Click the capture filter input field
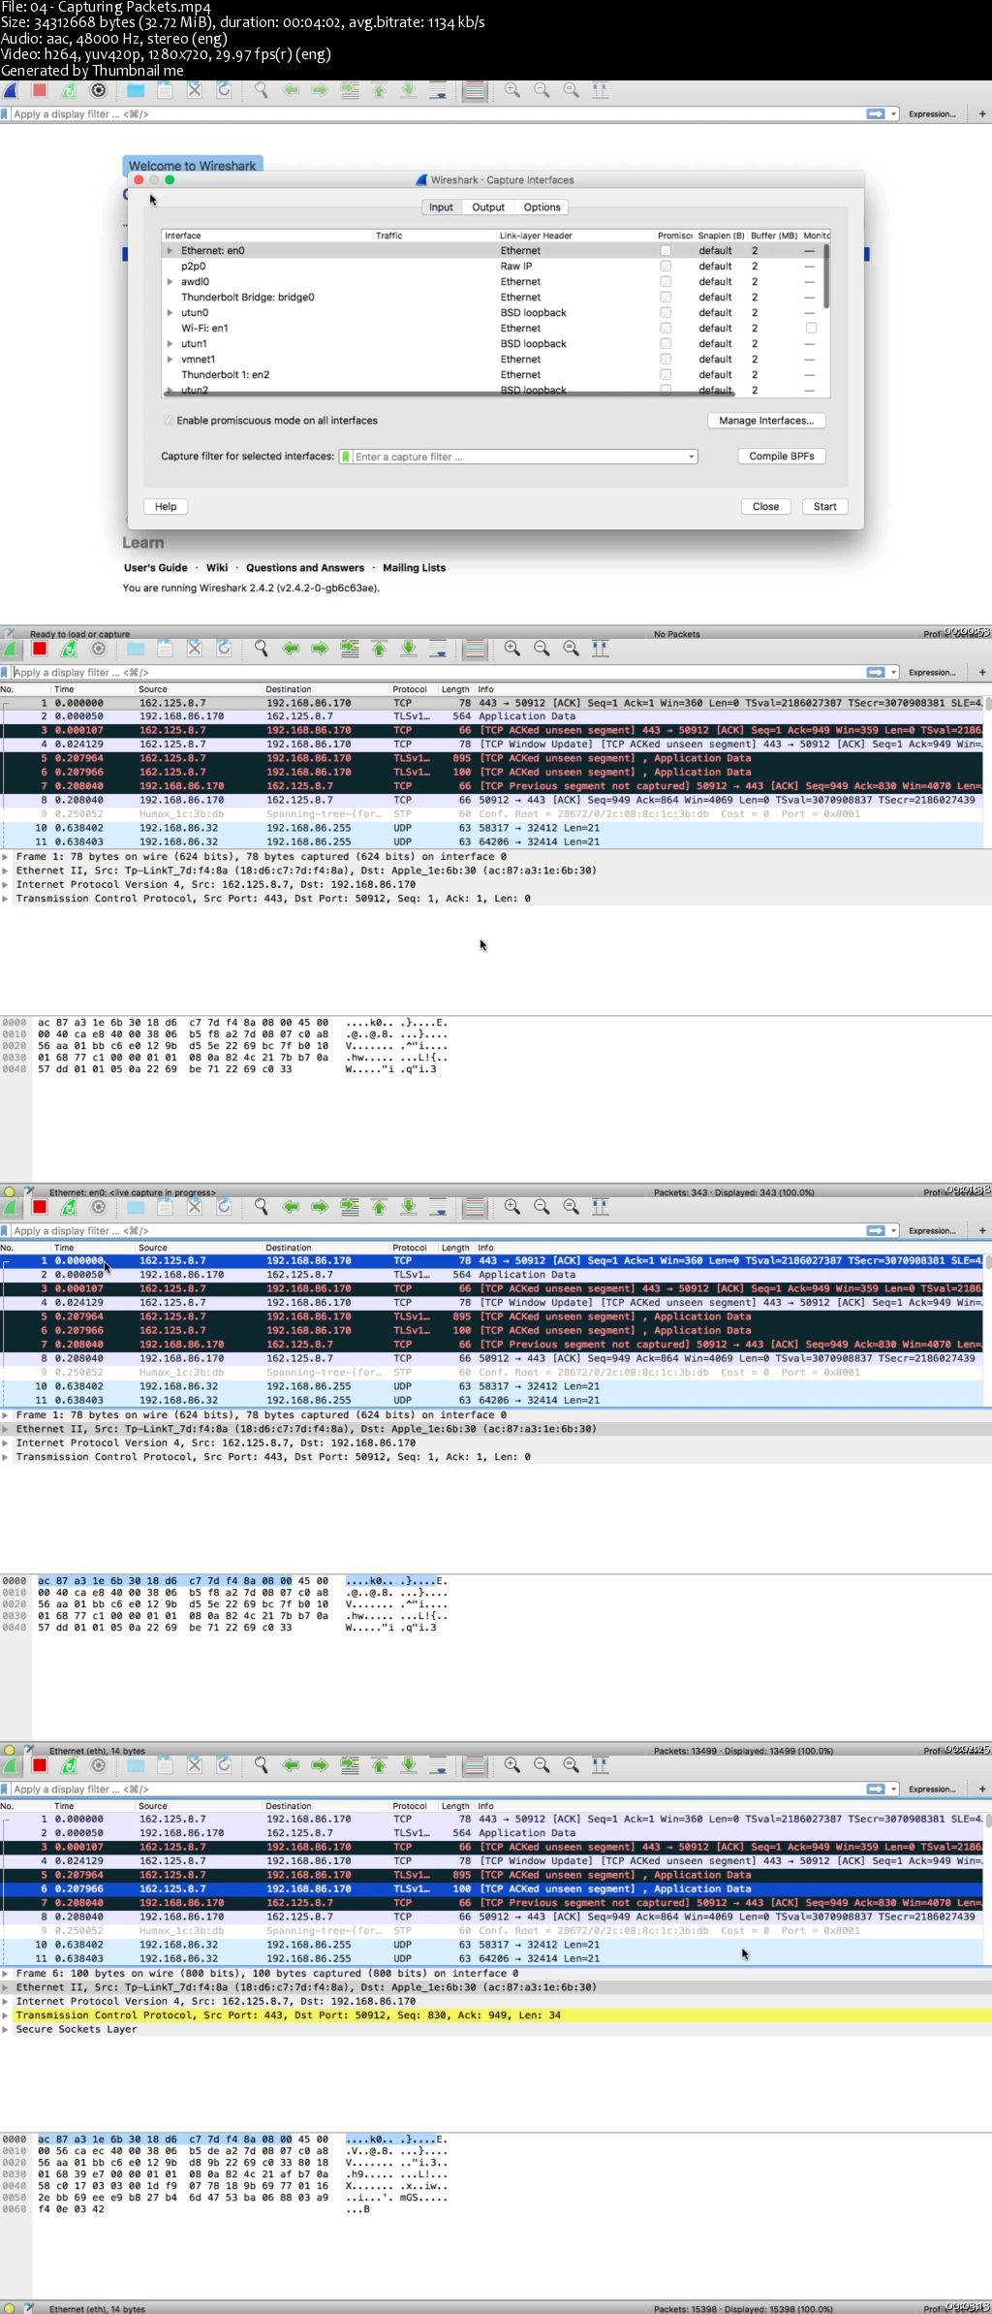The width and height of the screenshot is (992, 2314). 518,457
